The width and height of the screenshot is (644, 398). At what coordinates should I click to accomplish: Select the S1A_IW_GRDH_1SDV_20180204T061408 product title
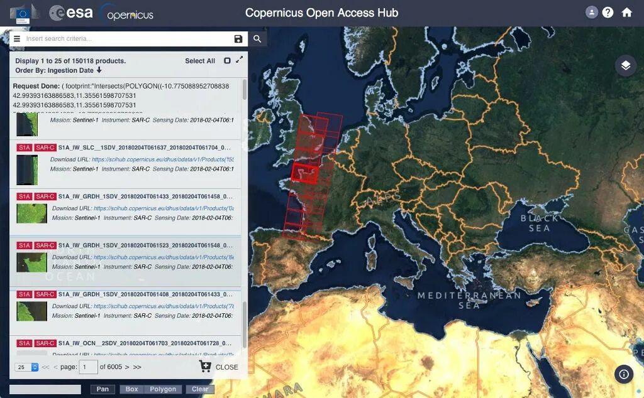pos(145,294)
